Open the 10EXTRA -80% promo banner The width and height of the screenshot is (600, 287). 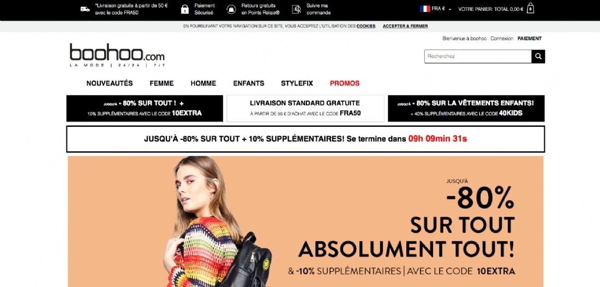[145, 108]
